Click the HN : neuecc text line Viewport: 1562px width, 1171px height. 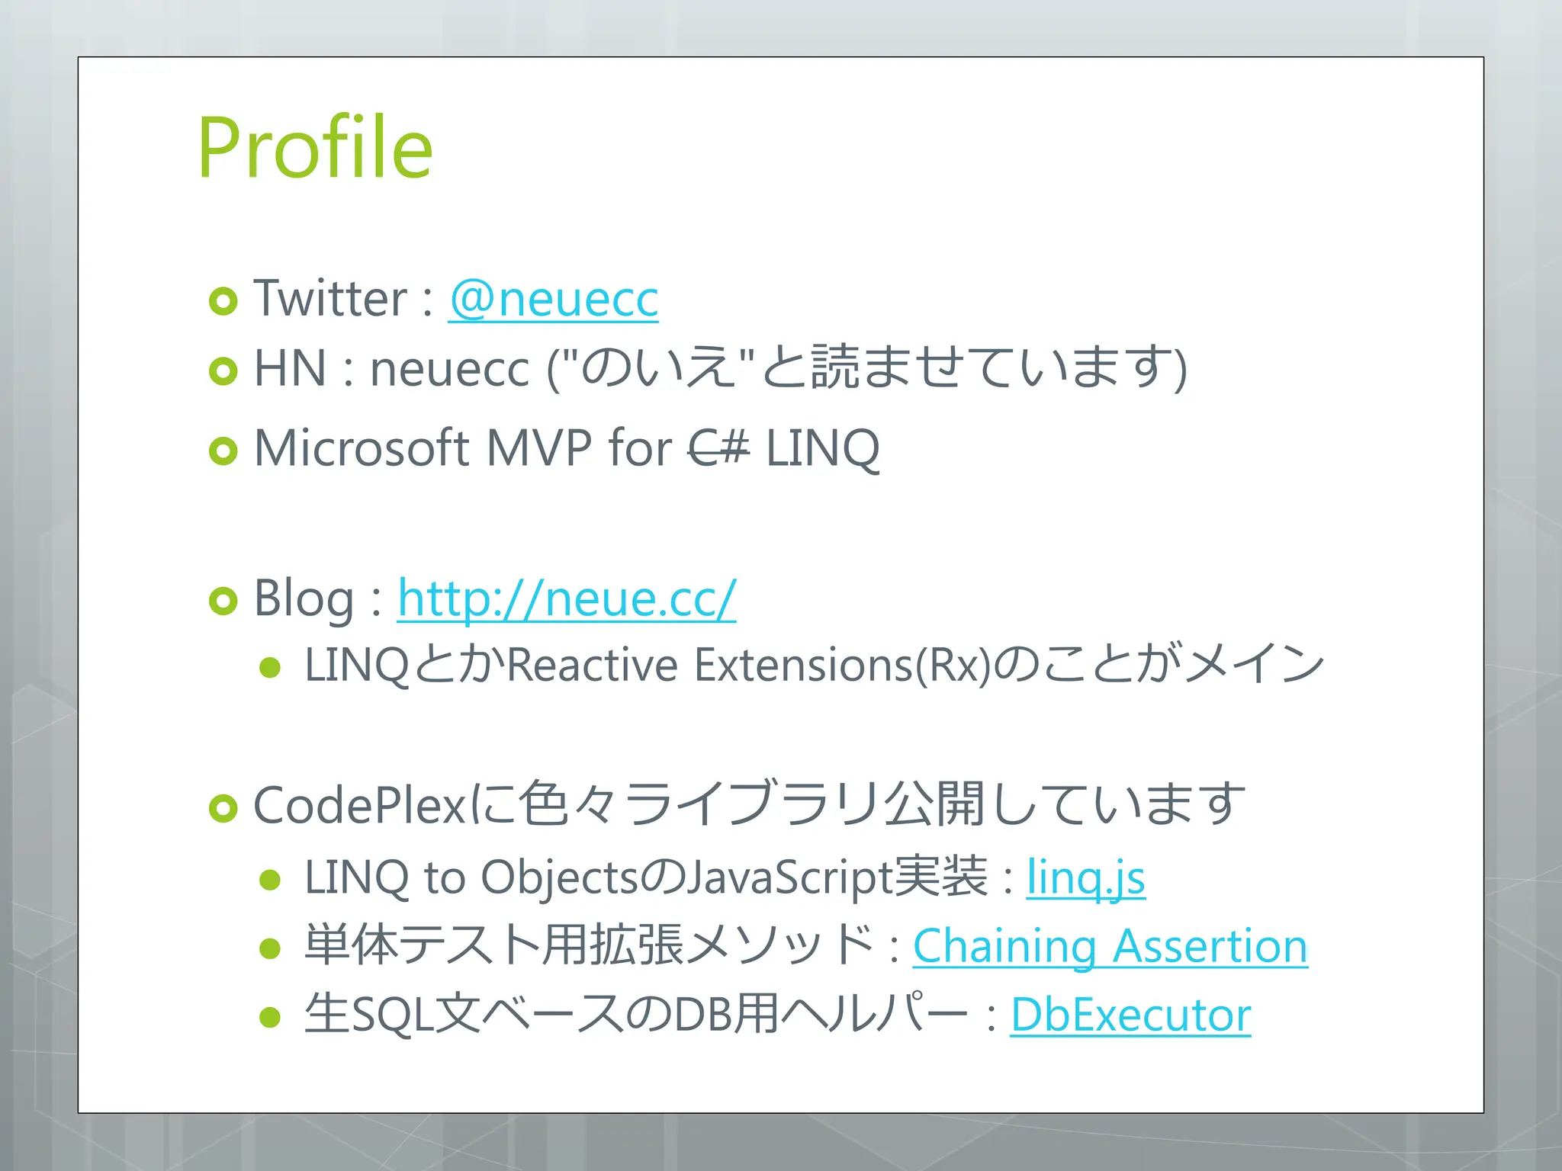tap(721, 368)
